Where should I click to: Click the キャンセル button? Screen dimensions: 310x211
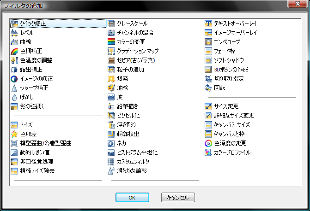[178, 197]
